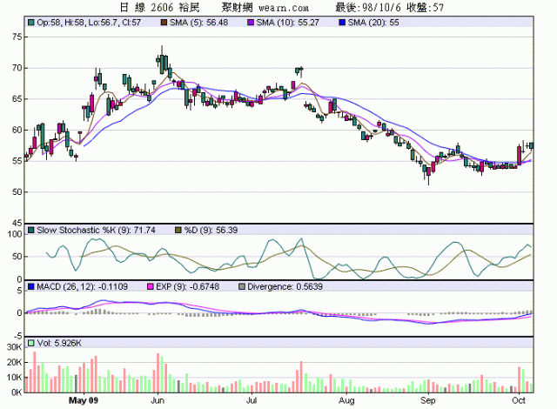Click the 'Op:58, Hi:58, Lo:56.7, Cl:57' text
This screenshot has width=557, height=409.
[89, 23]
